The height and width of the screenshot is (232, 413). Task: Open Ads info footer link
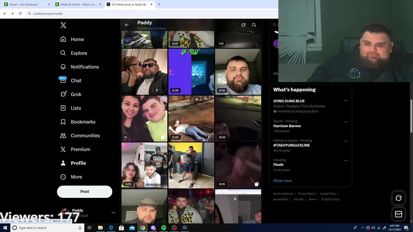pos(298,199)
